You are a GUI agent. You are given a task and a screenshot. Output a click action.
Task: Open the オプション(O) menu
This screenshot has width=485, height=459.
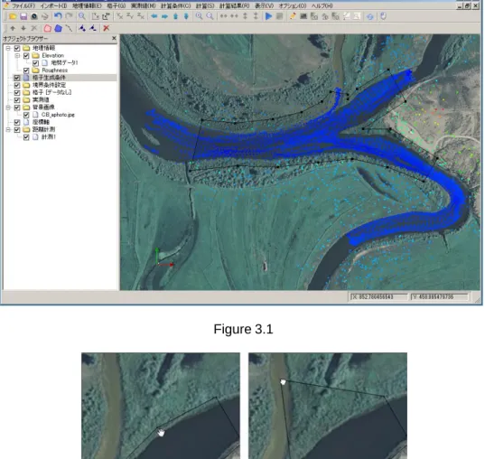[x=293, y=6]
